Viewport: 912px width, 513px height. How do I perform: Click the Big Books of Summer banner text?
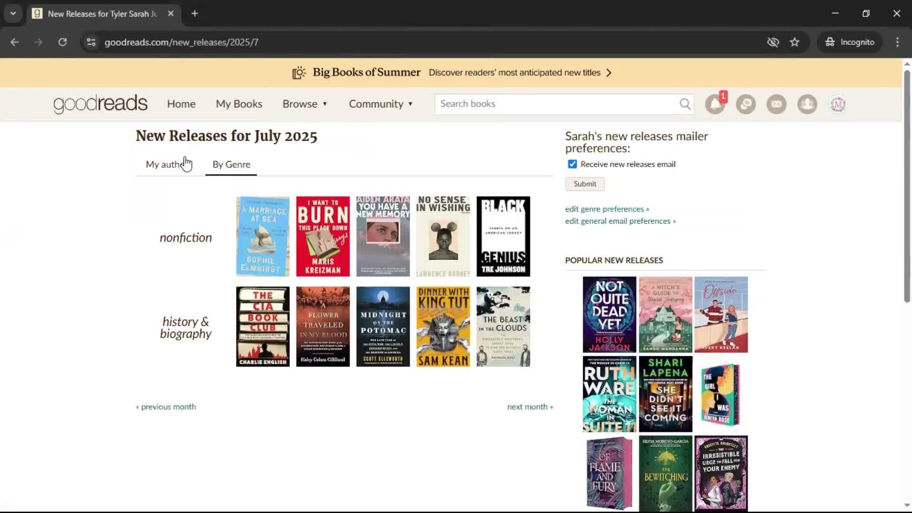pos(367,73)
